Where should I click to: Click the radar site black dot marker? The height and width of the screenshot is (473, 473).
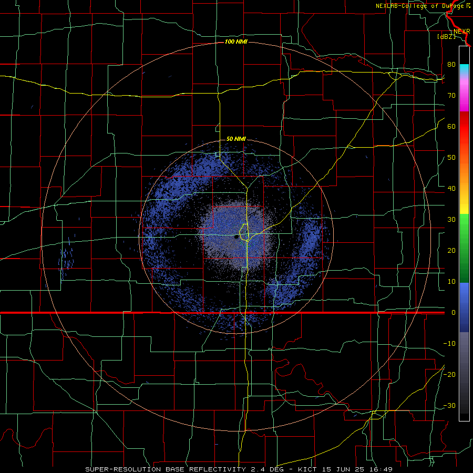(x=236, y=237)
